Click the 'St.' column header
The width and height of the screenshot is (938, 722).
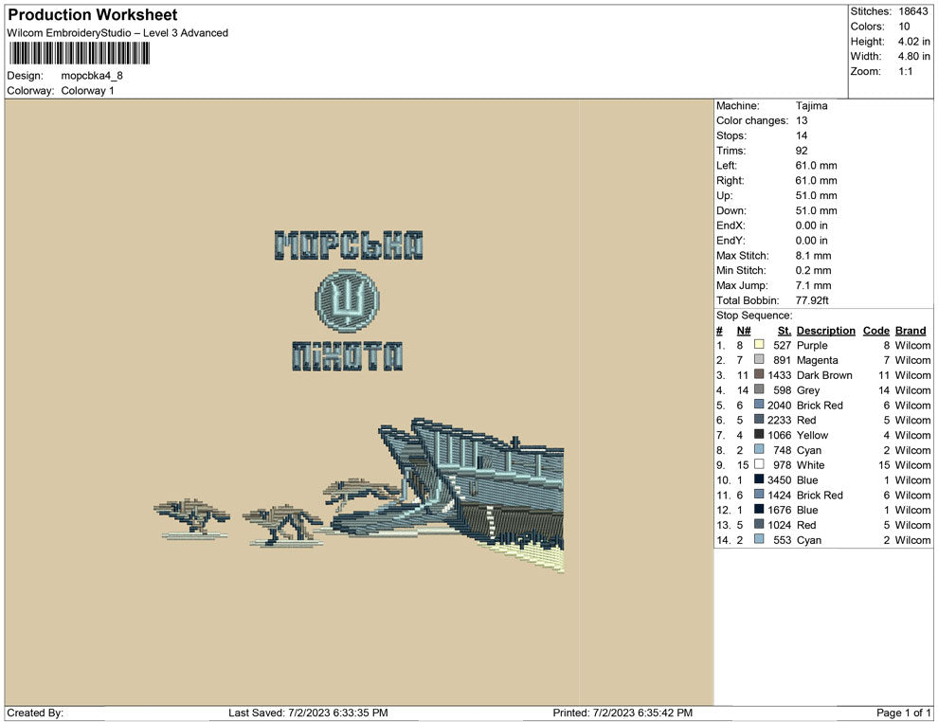(x=785, y=330)
